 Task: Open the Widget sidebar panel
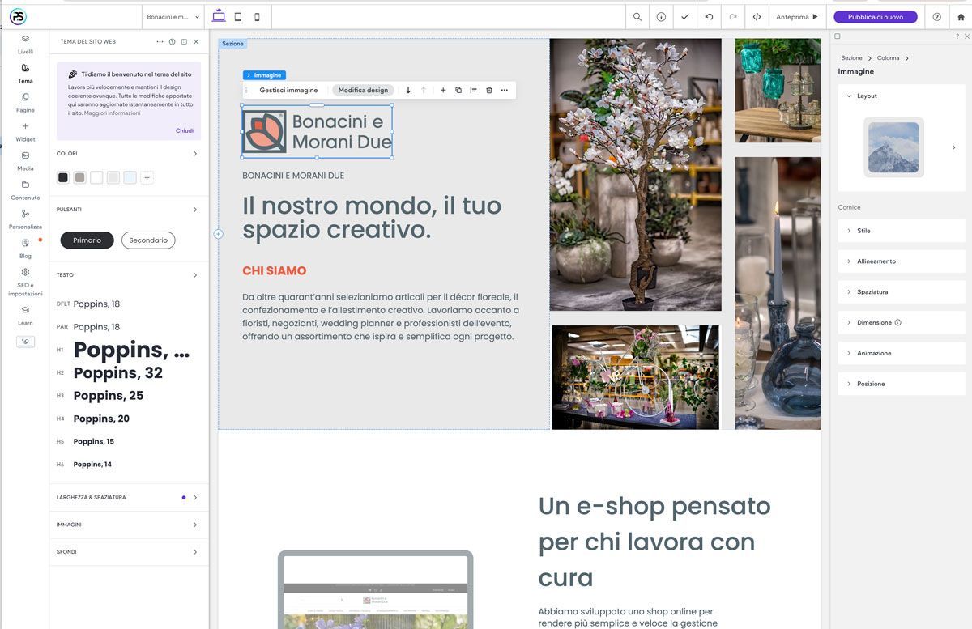[25, 132]
